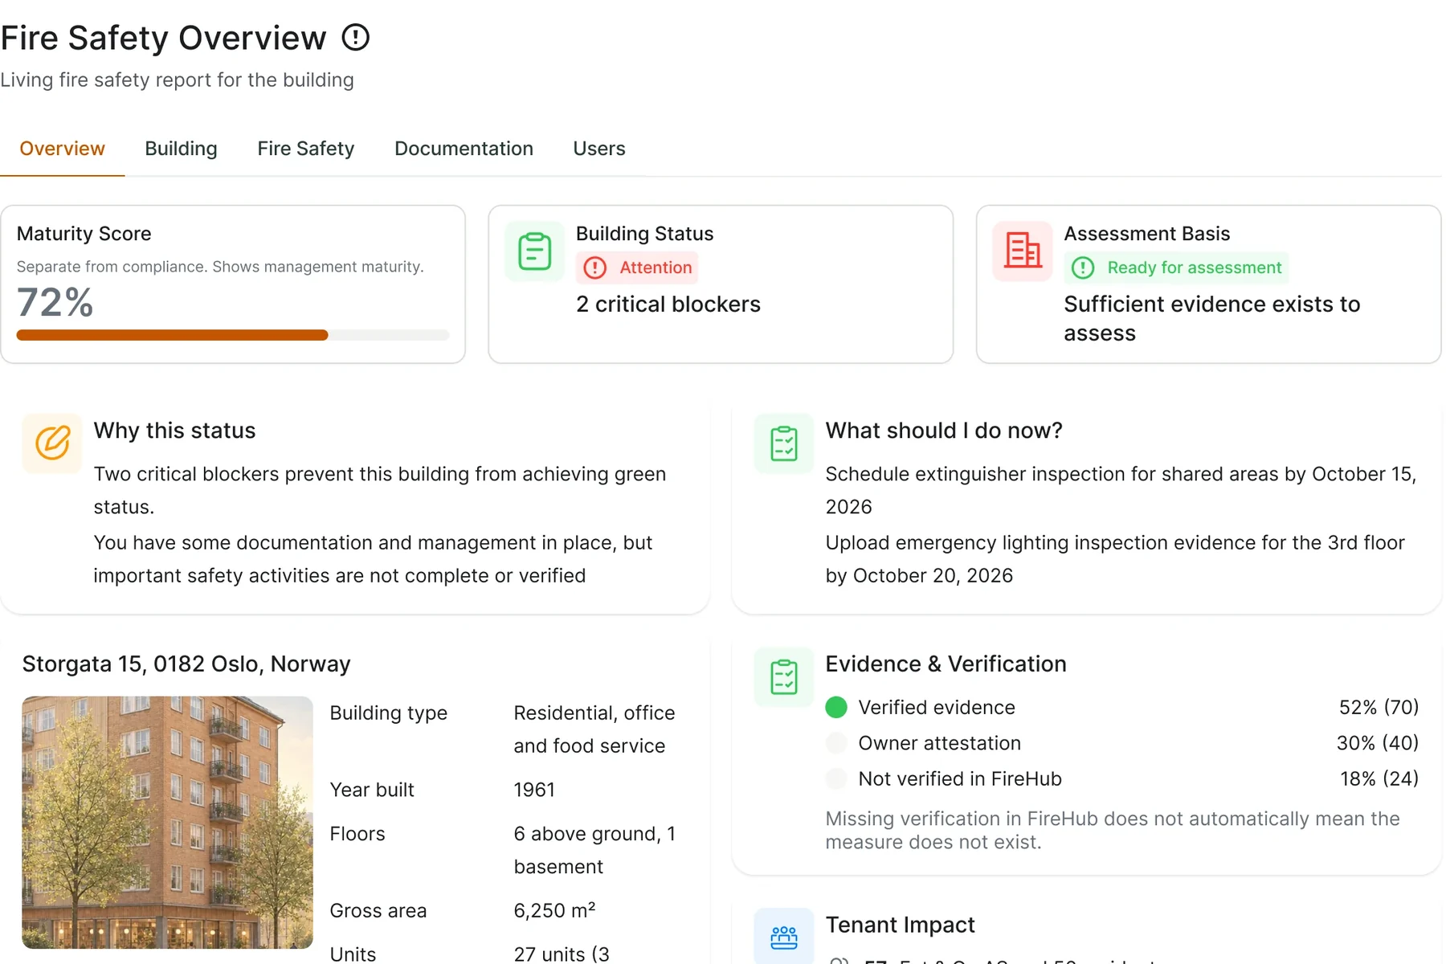Click the emergency lighting inspection task text
This screenshot has width=1446, height=964.
click(1115, 559)
